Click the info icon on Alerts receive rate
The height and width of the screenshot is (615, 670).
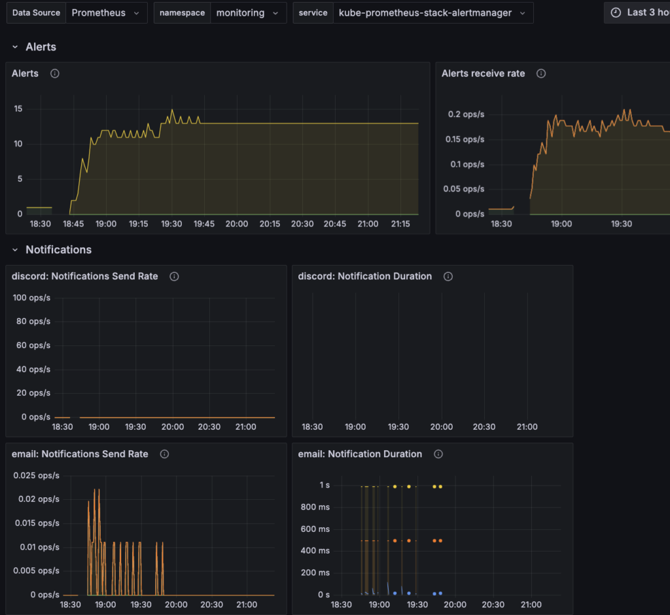540,73
